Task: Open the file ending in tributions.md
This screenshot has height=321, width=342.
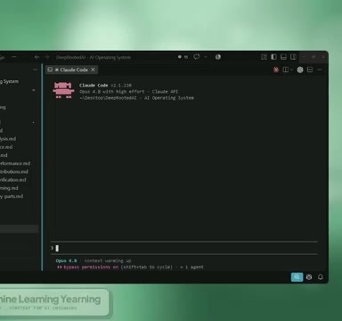Action: (x=14, y=172)
